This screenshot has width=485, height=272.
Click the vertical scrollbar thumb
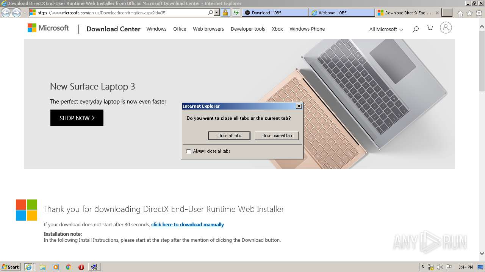pos(482,60)
